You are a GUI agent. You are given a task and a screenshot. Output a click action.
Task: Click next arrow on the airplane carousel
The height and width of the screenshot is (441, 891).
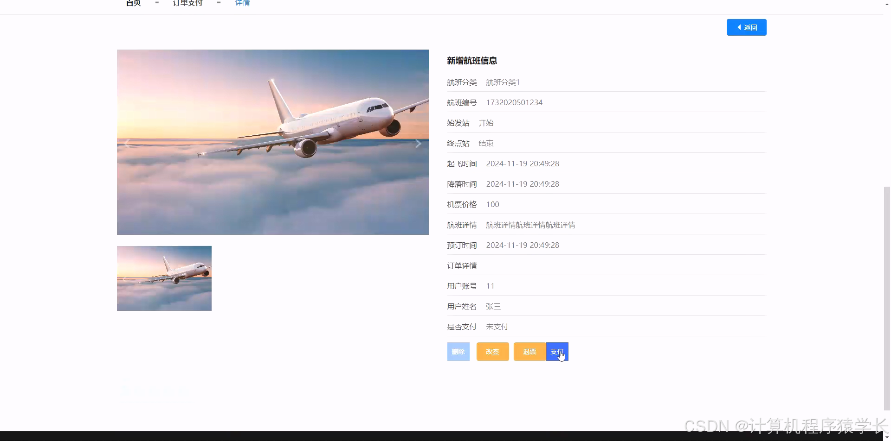(x=418, y=143)
